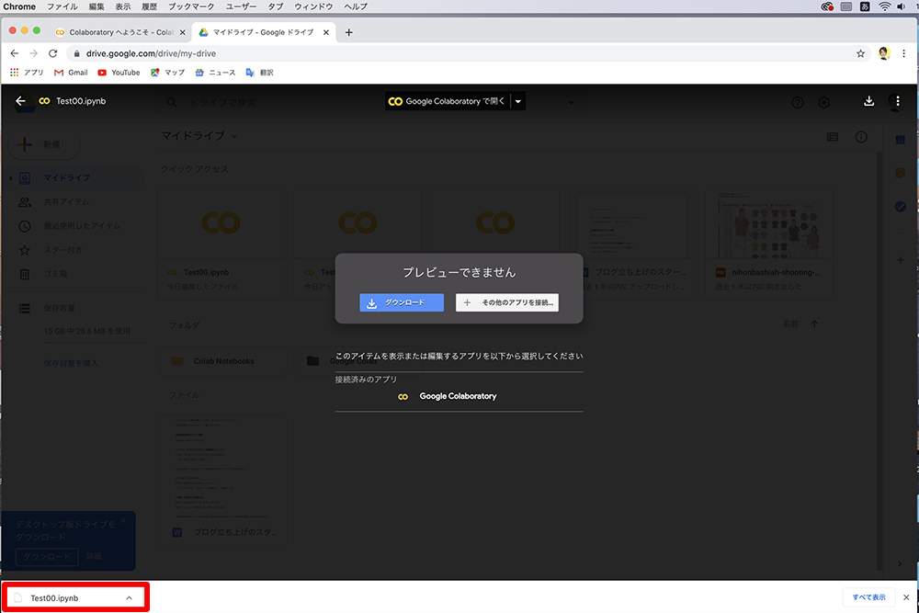Open the three-dot more actions menu
Image resolution: width=919 pixels, height=613 pixels.
pyautogui.click(x=898, y=101)
